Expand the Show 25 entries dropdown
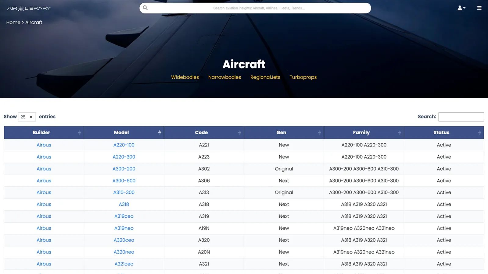 (x=27, y=117)
